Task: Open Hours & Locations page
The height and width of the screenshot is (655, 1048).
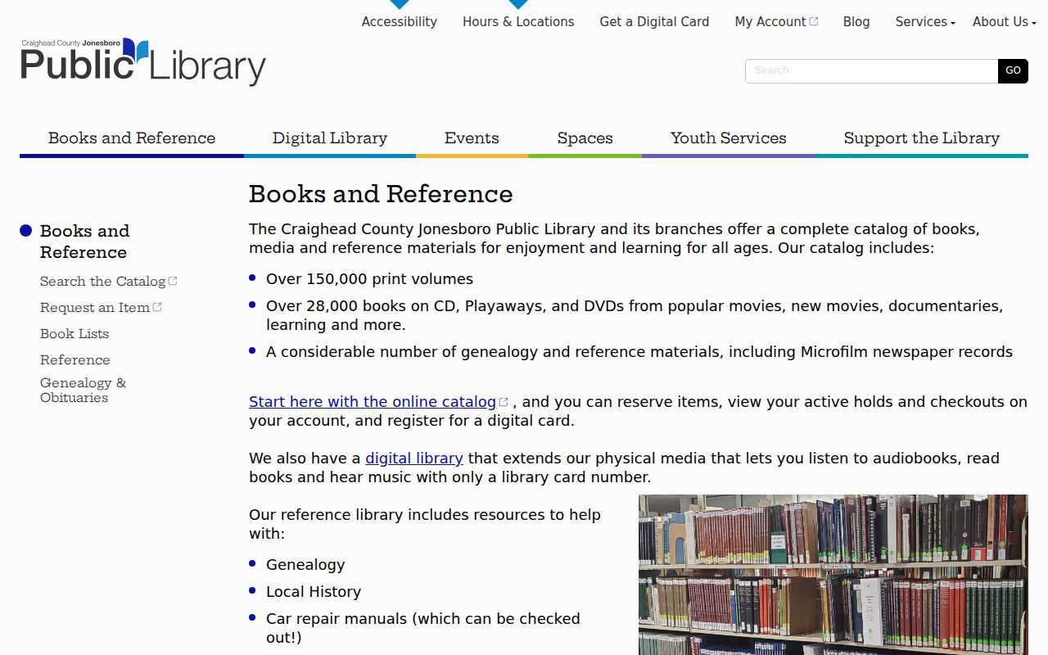Action: click(518, 22)
